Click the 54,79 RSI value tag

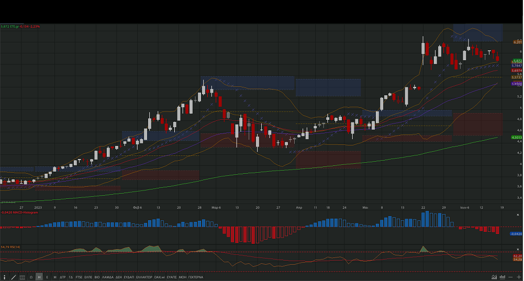point(518,259)
